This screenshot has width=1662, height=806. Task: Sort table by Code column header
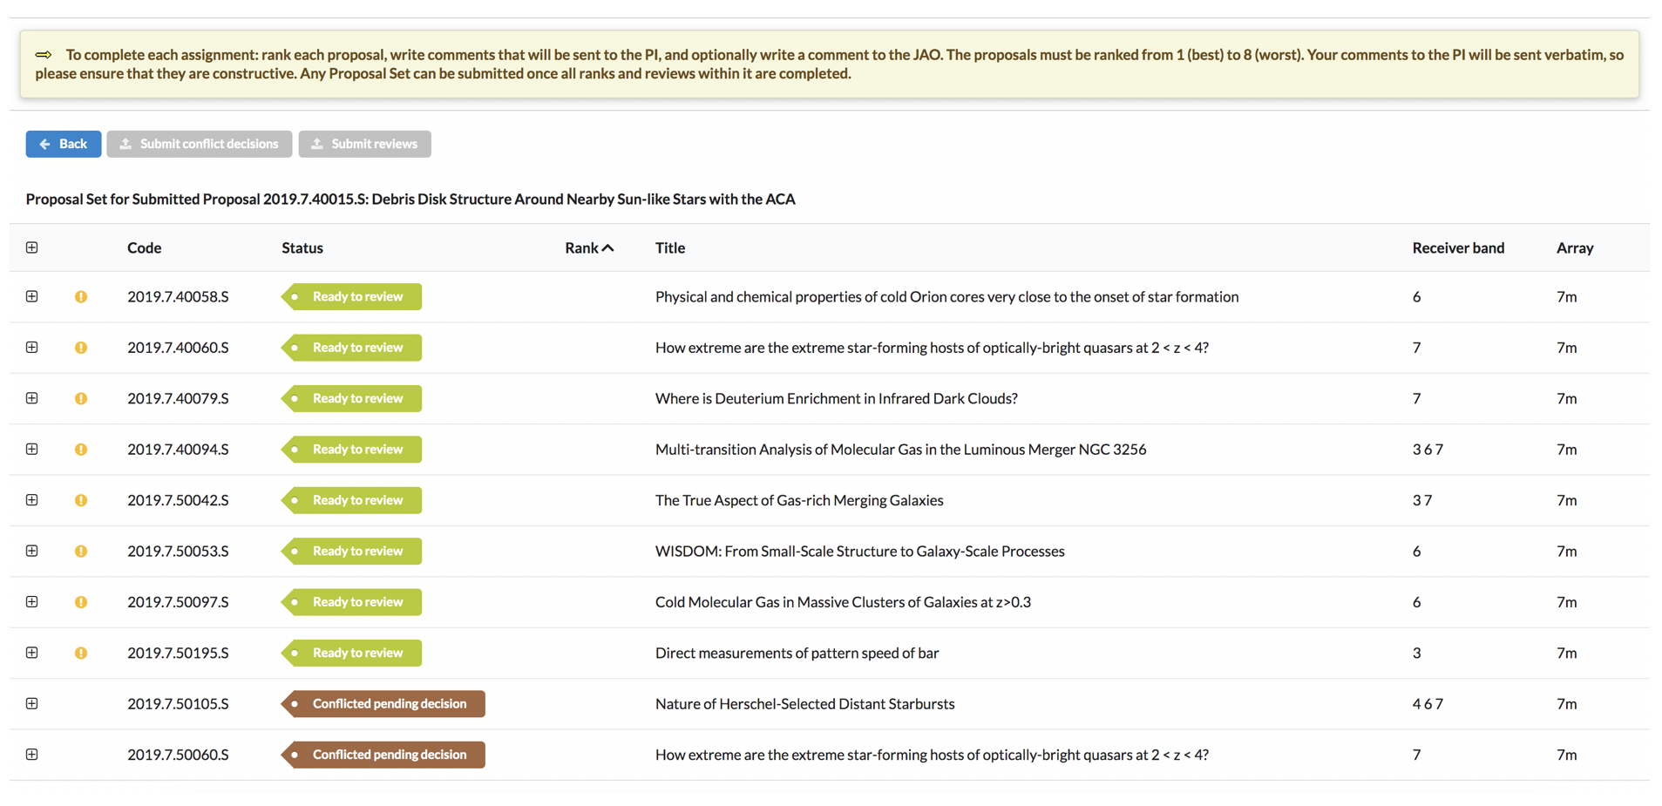(x=144, y=248)
